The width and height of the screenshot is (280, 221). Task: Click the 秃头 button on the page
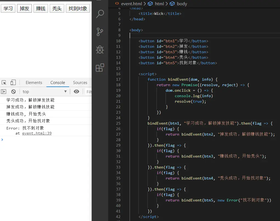tap(57, 9)
